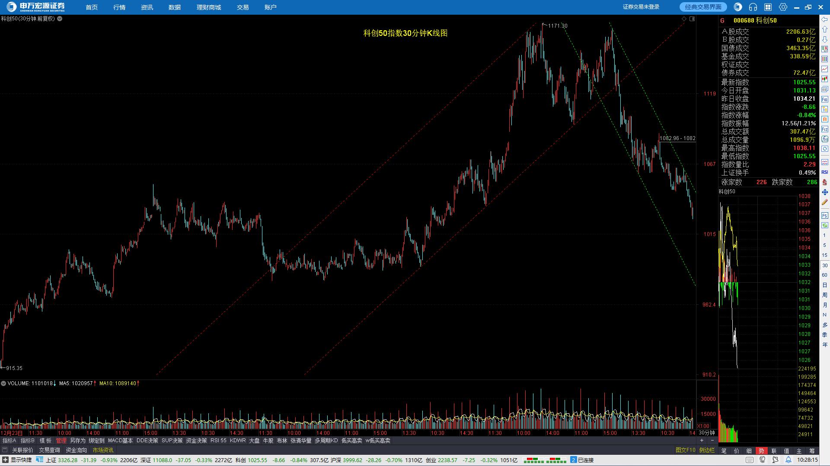Click the green refresh icon in sidebar

coord(825,225)
